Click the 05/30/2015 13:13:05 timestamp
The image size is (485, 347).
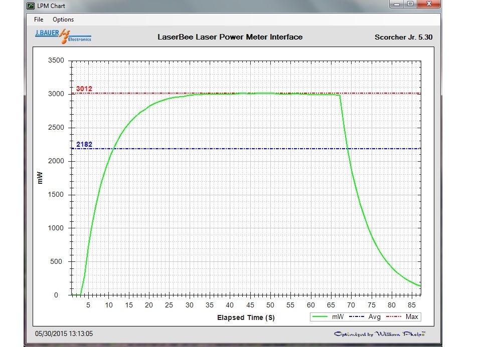pyautogui.click(x=64, y=333)
